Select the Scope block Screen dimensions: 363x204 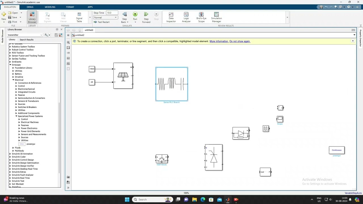pyautogui.click(x=280, y=119)
